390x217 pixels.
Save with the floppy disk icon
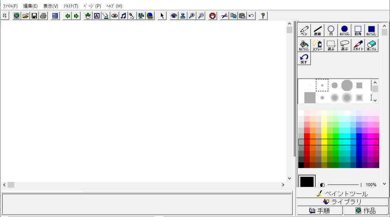34,16
